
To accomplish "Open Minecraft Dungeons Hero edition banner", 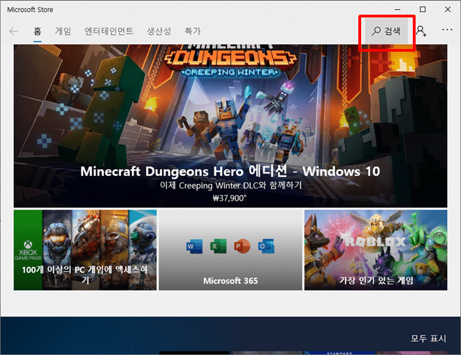I will pos(230,126).
